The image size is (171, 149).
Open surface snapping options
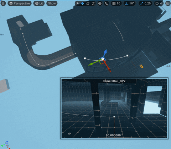pyautogui.click(x=107, y=4)
